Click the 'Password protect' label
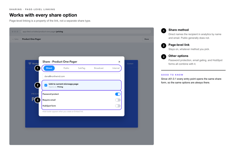Image resolution: width=235 pixels, height=151 pixels. tap(51, 94)
